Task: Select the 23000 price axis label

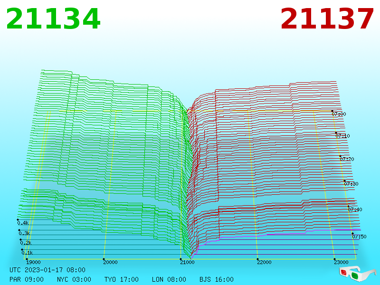Action: pos(341,262)
